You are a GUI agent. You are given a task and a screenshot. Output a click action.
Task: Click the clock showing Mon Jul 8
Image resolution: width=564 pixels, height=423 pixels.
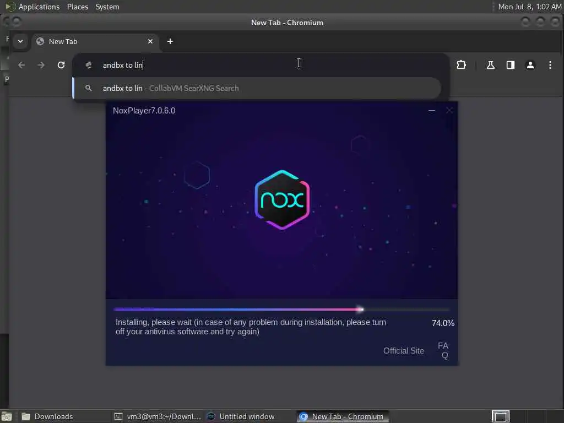point(529,7)
